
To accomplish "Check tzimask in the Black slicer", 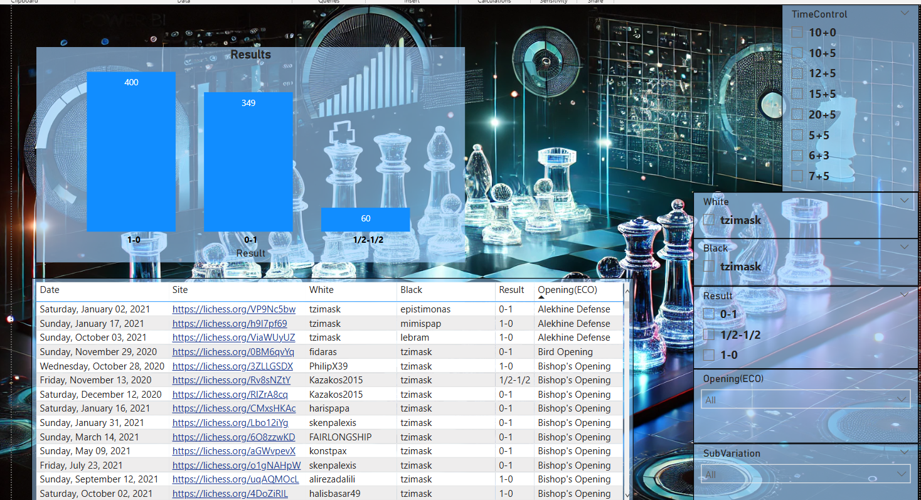I will (x=709, y=267).
